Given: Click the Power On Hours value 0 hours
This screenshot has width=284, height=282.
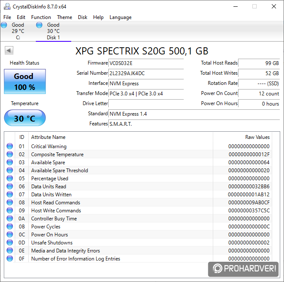Looking at the screenshot, I should [x=259, y=103].
